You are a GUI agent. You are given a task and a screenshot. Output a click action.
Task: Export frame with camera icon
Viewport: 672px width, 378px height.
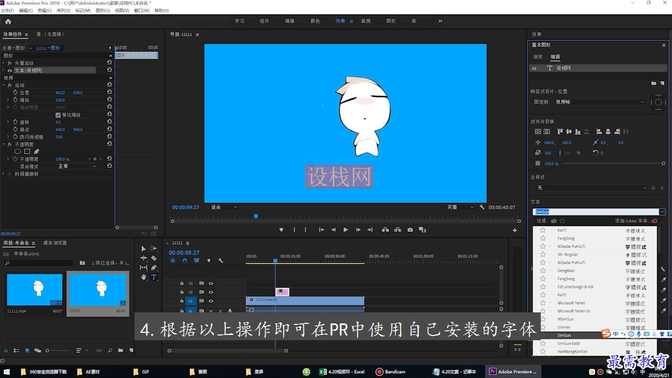[410, 229]
